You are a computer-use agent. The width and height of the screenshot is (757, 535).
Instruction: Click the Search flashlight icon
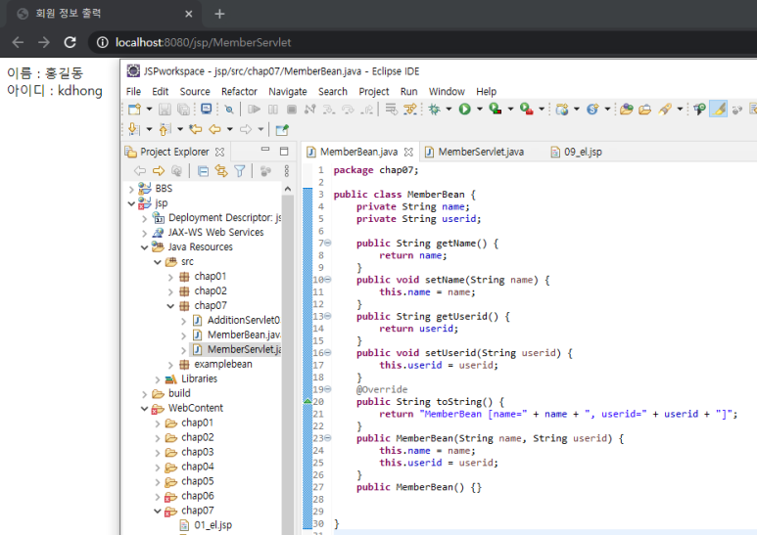point(665,110)
